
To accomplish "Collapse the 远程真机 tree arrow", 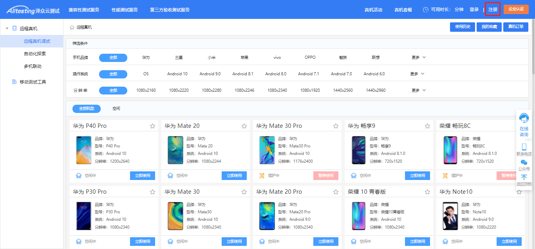I will click(7, 29).
